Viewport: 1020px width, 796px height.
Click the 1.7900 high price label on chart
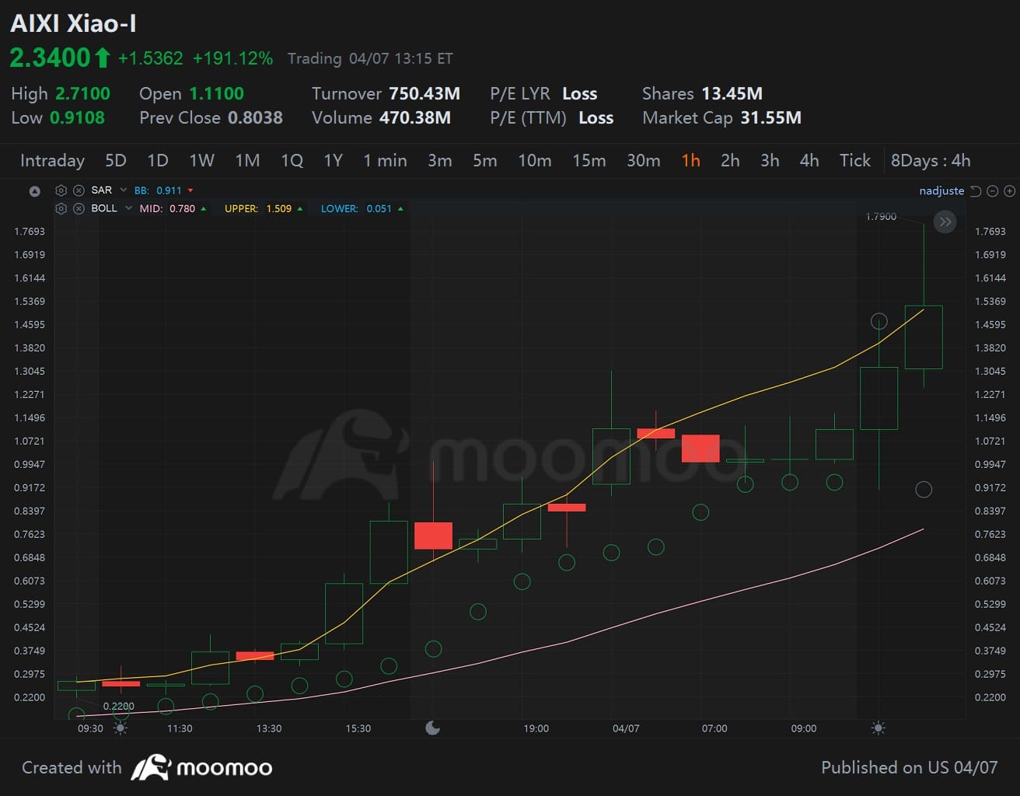(x=881, y=216)
